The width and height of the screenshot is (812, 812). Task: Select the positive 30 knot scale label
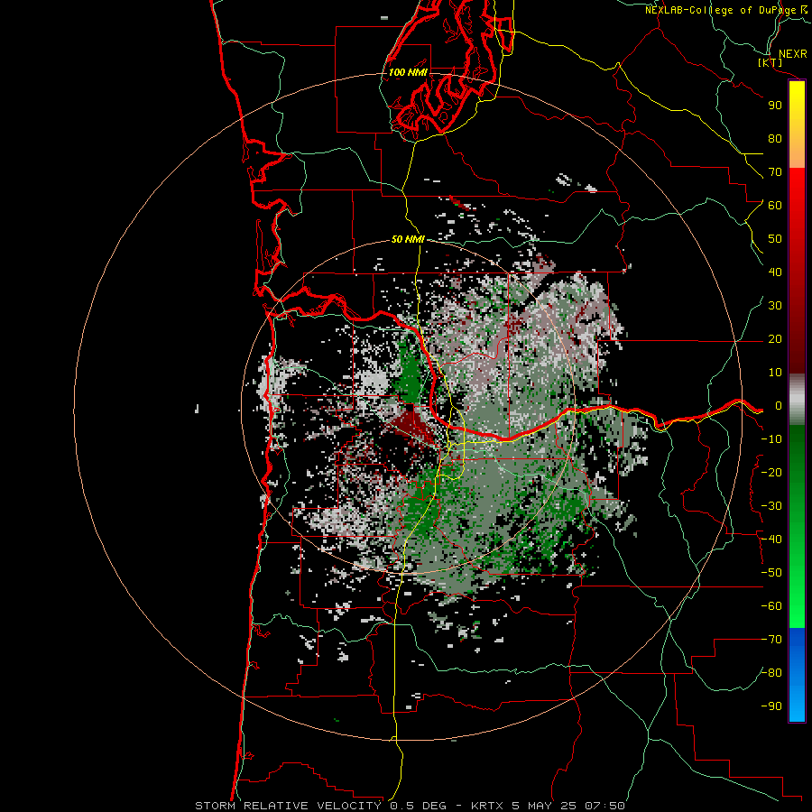click(x=775, y=306)
